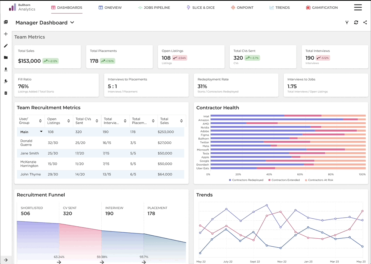Click arrow under 59.38% funnel conversion
The height and width of the screenshot is (264, 371).
(102, 262)
